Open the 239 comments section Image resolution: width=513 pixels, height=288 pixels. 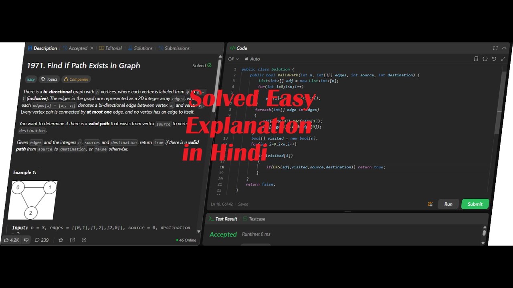tap(42, 240)
